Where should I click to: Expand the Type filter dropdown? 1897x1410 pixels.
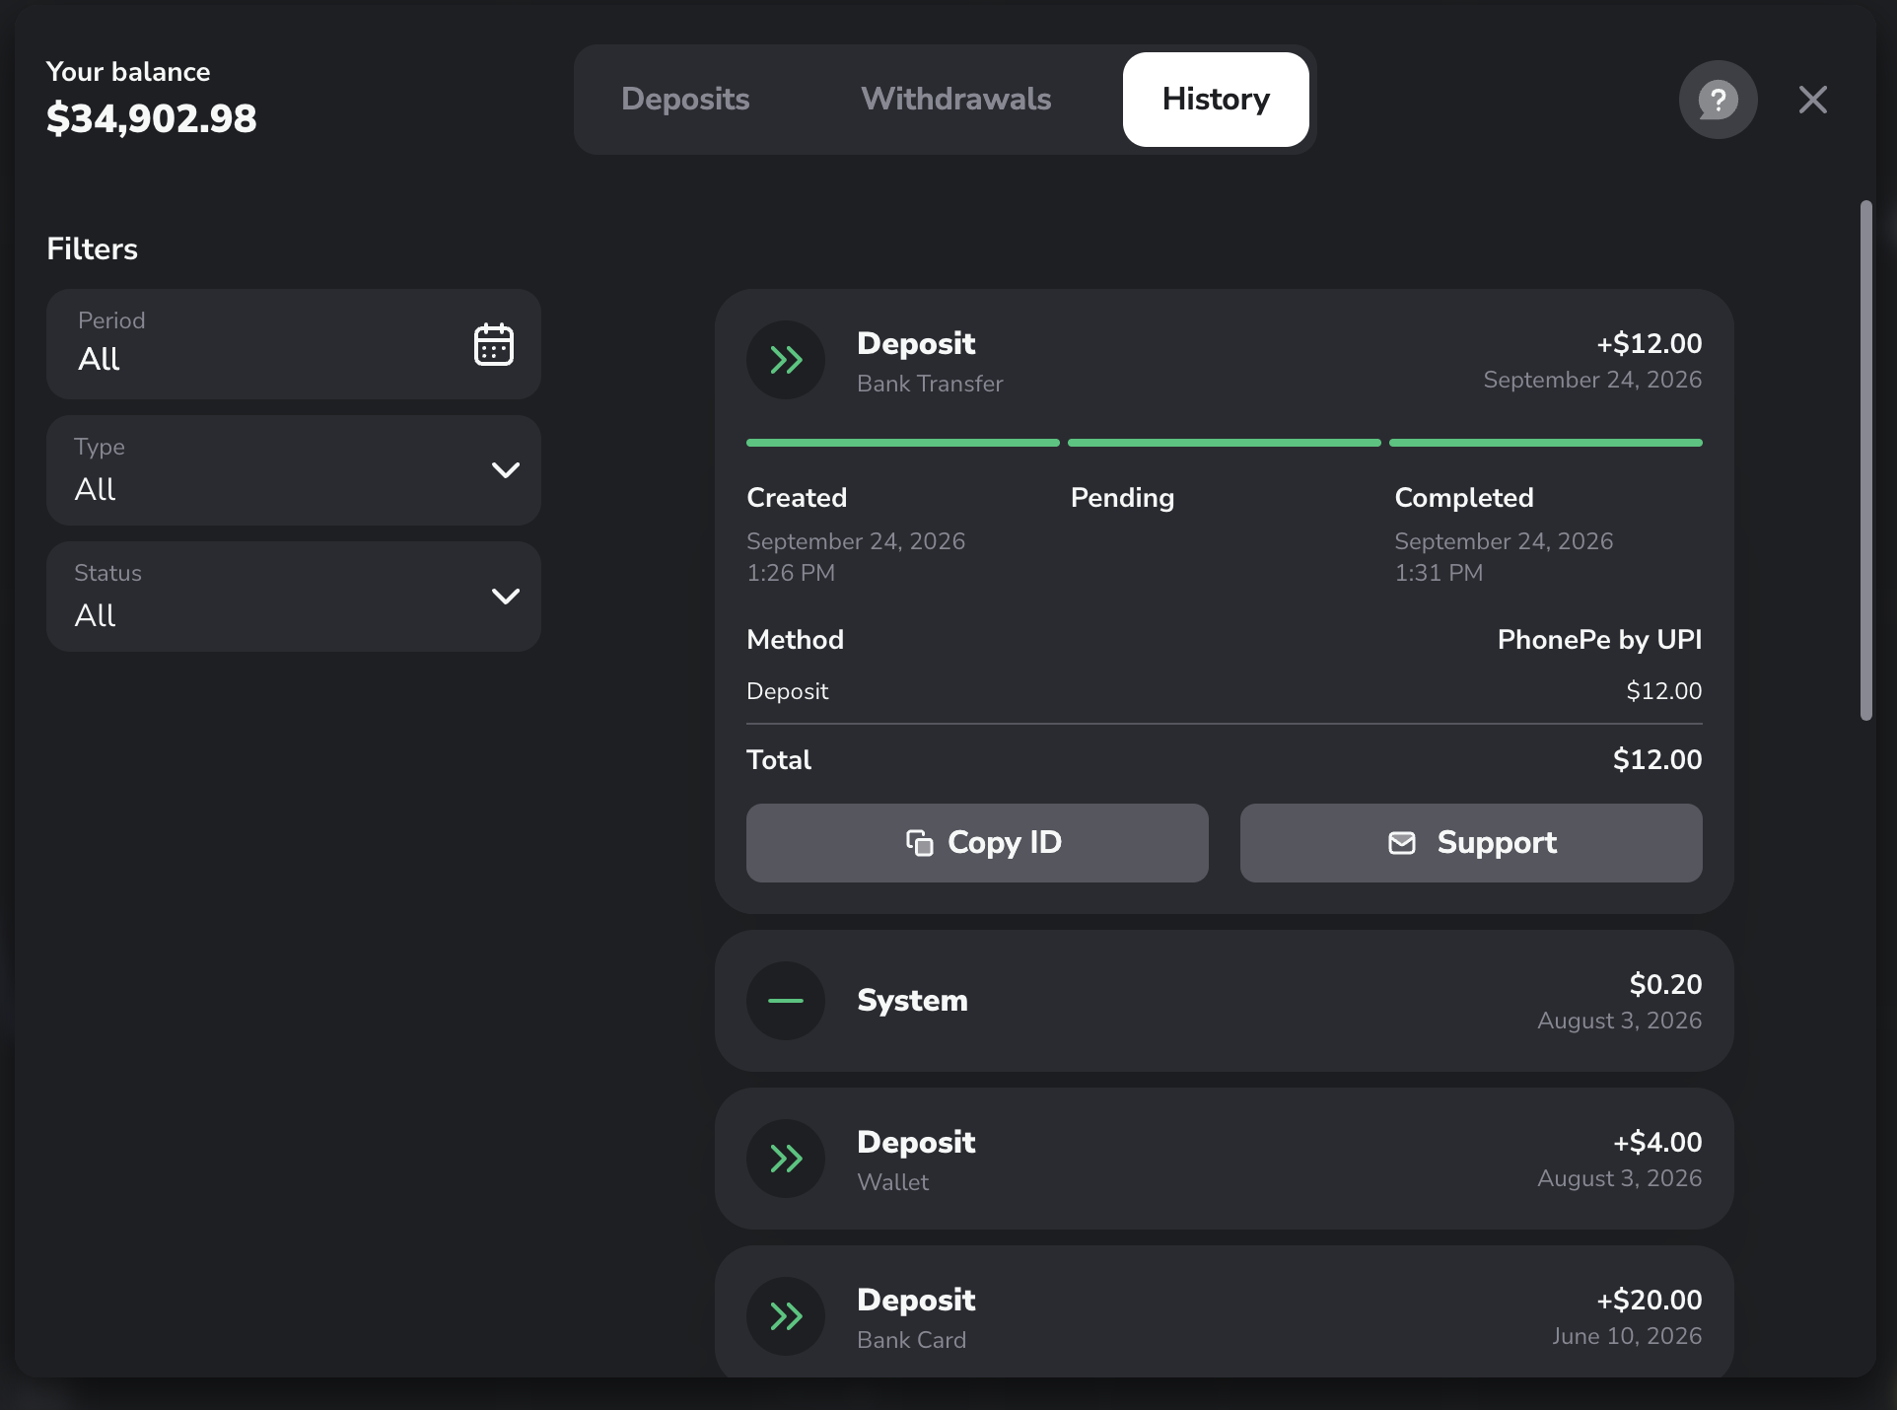(x=294, y=470)
